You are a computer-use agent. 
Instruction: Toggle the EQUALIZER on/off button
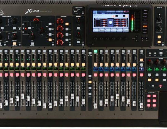tap(32, 43)
